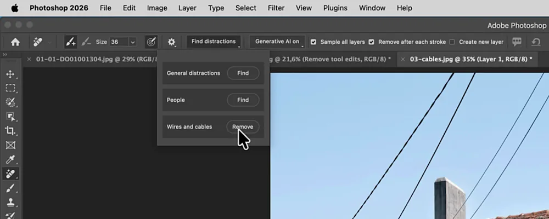The height and width of the screenshot is (219, 549).
Task: Open the Photoshop 2026 application menu
Action: (x=59, y=8)
